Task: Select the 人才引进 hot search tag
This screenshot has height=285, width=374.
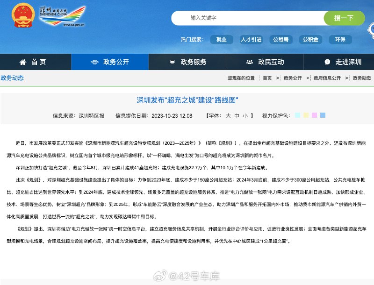Action: pyautogui.click(x=251, y=40)
